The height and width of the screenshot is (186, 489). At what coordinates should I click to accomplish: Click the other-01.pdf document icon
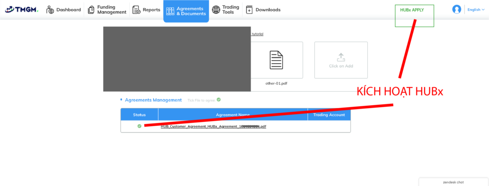[x=276, y=60]
